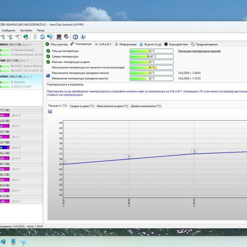This screenshot has width=247, height=247.
Task: Click the globe icon in toolbar
Action: click(x=26, y=37)
